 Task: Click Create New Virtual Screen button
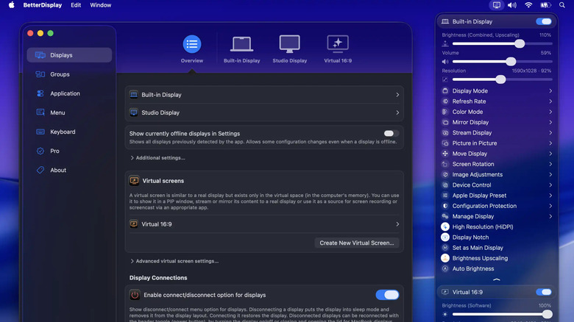(x=357, y=243)
